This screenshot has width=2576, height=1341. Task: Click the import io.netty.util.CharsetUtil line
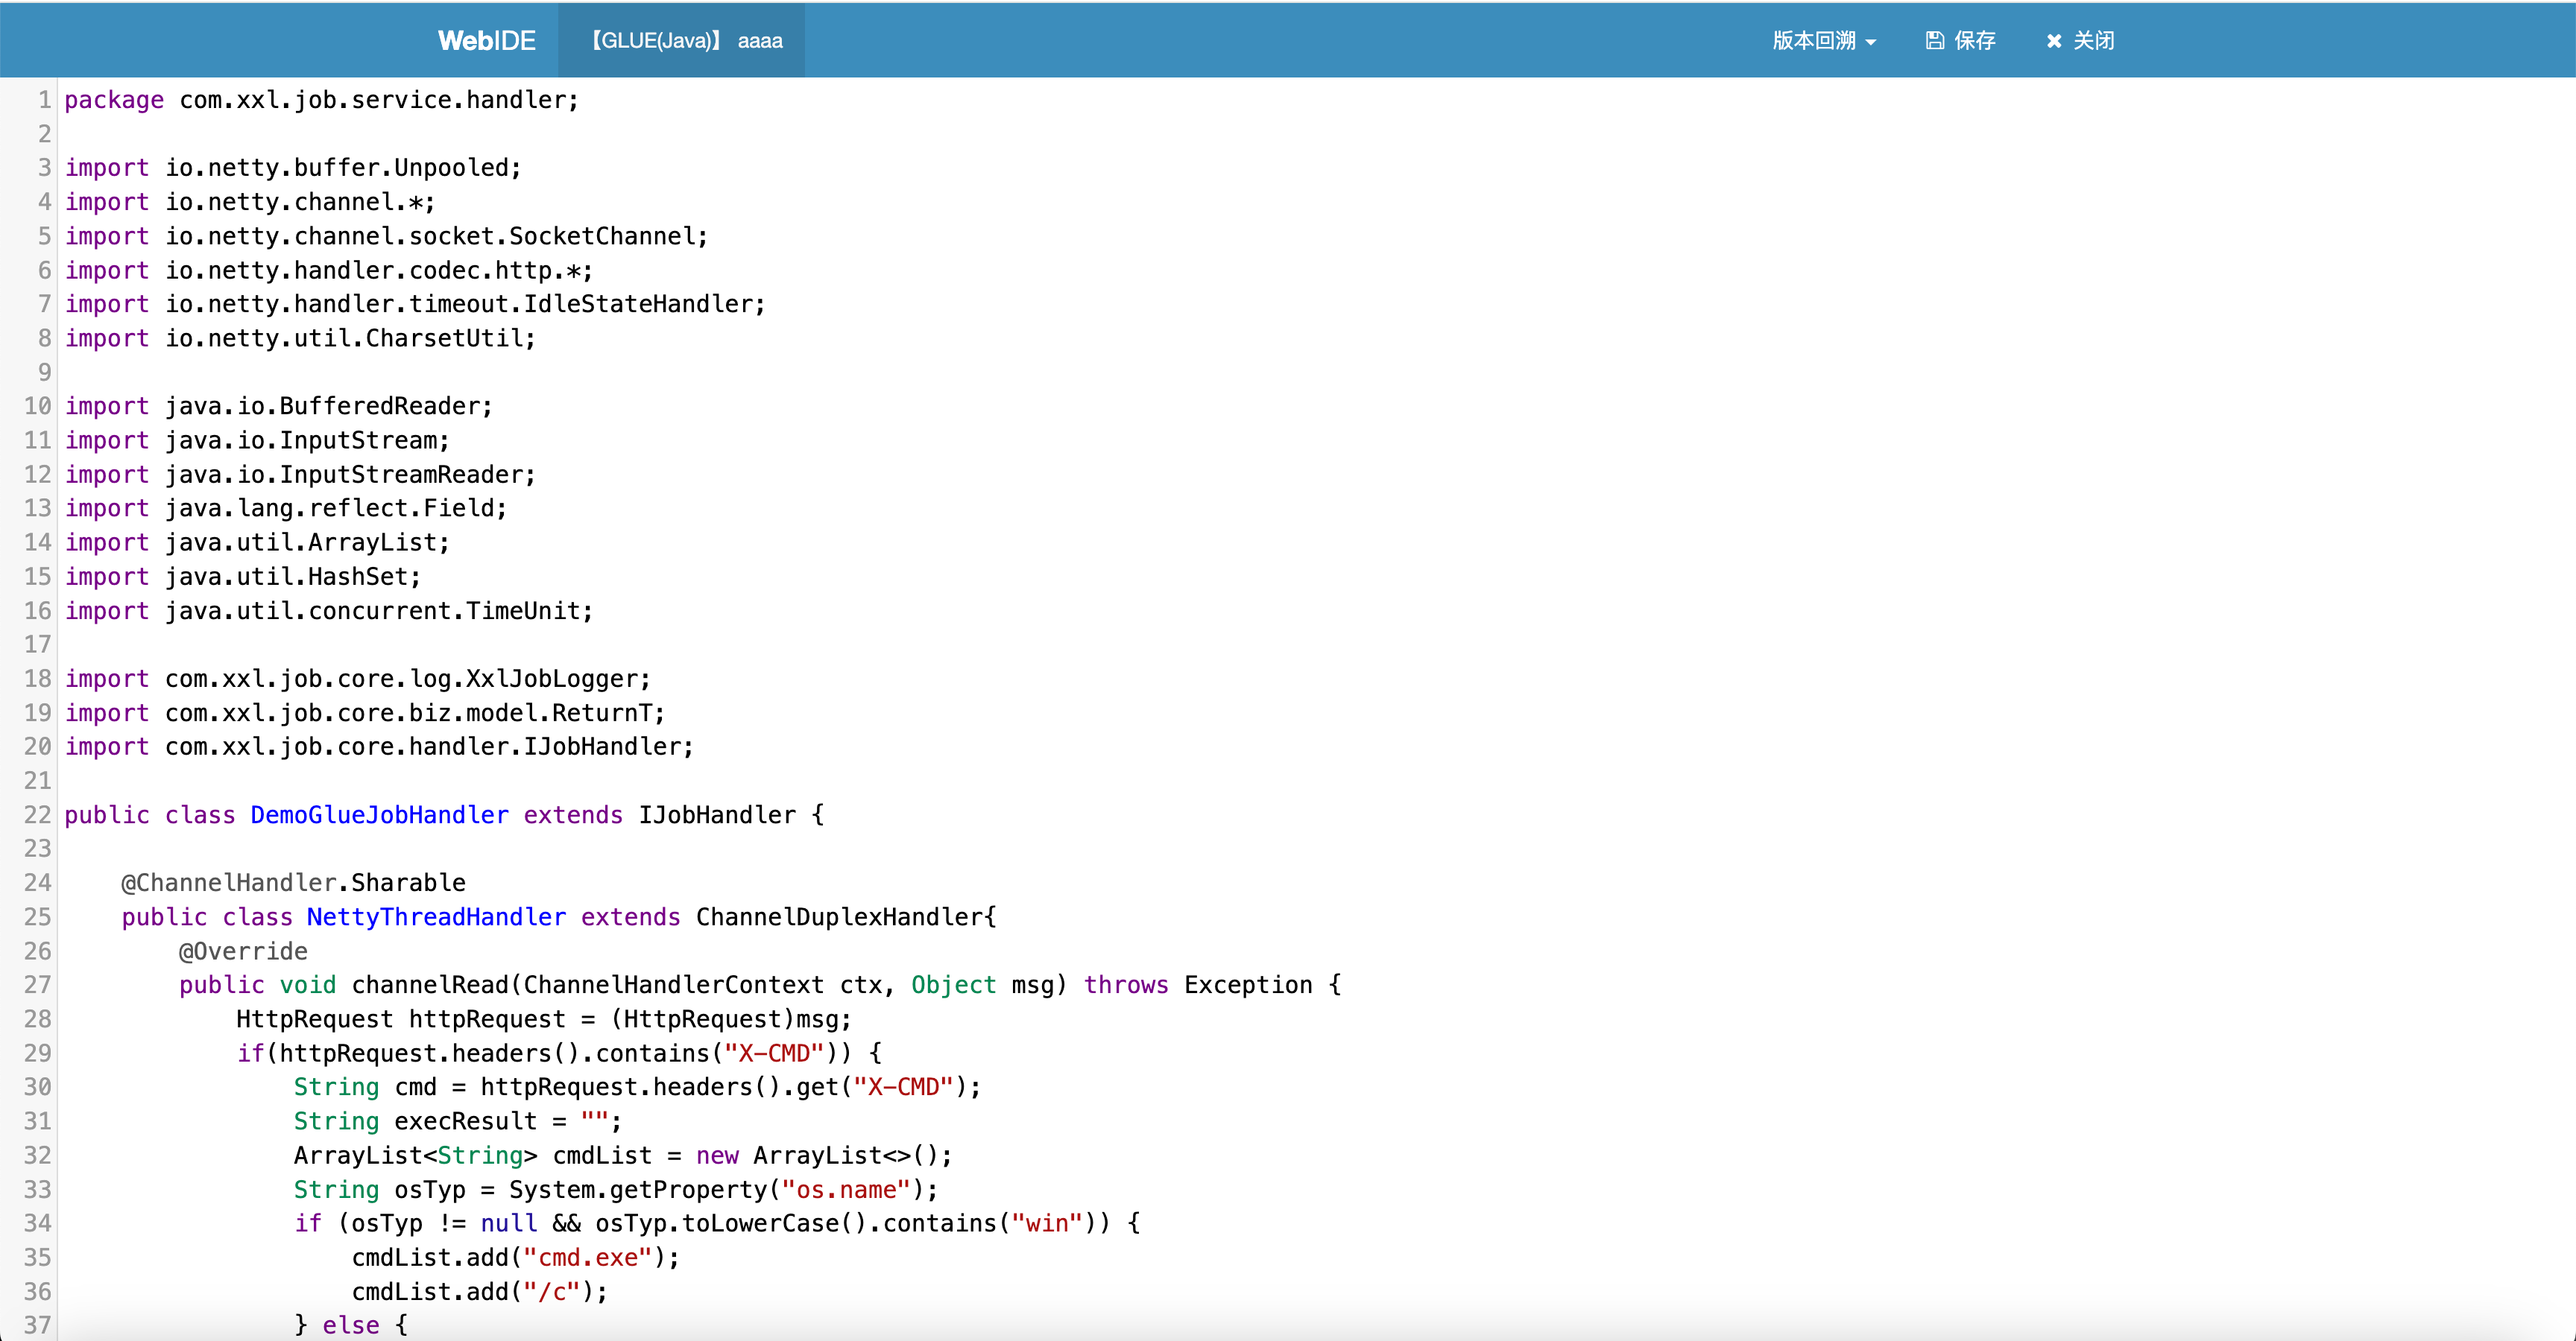coord(300,337)
